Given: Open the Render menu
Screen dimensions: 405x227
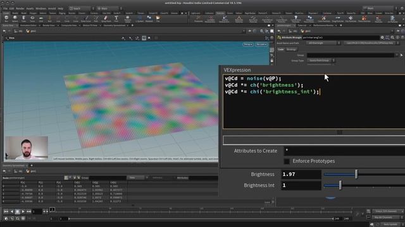Looking at the screenshot, I should point(20,8).
